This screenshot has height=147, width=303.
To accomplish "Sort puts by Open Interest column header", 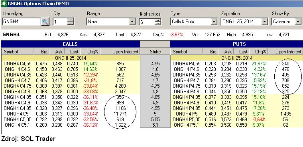I will tap(286, 51).
